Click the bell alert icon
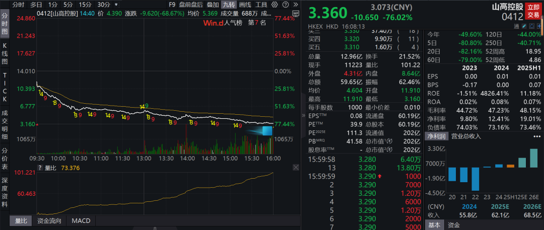544x230 pixels. pyautogui.click(x=531, y=26)
